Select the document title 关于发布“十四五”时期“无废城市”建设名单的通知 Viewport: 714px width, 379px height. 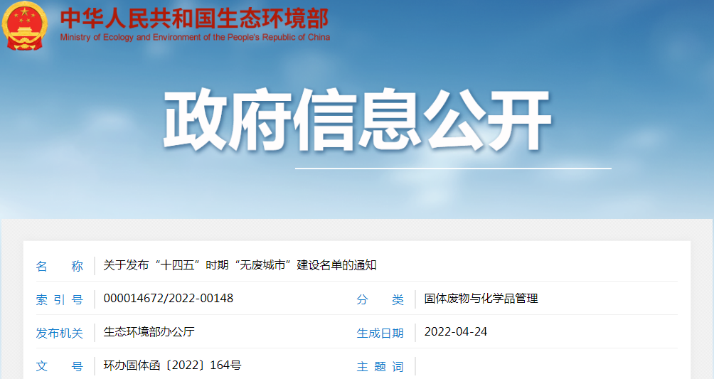240,265
